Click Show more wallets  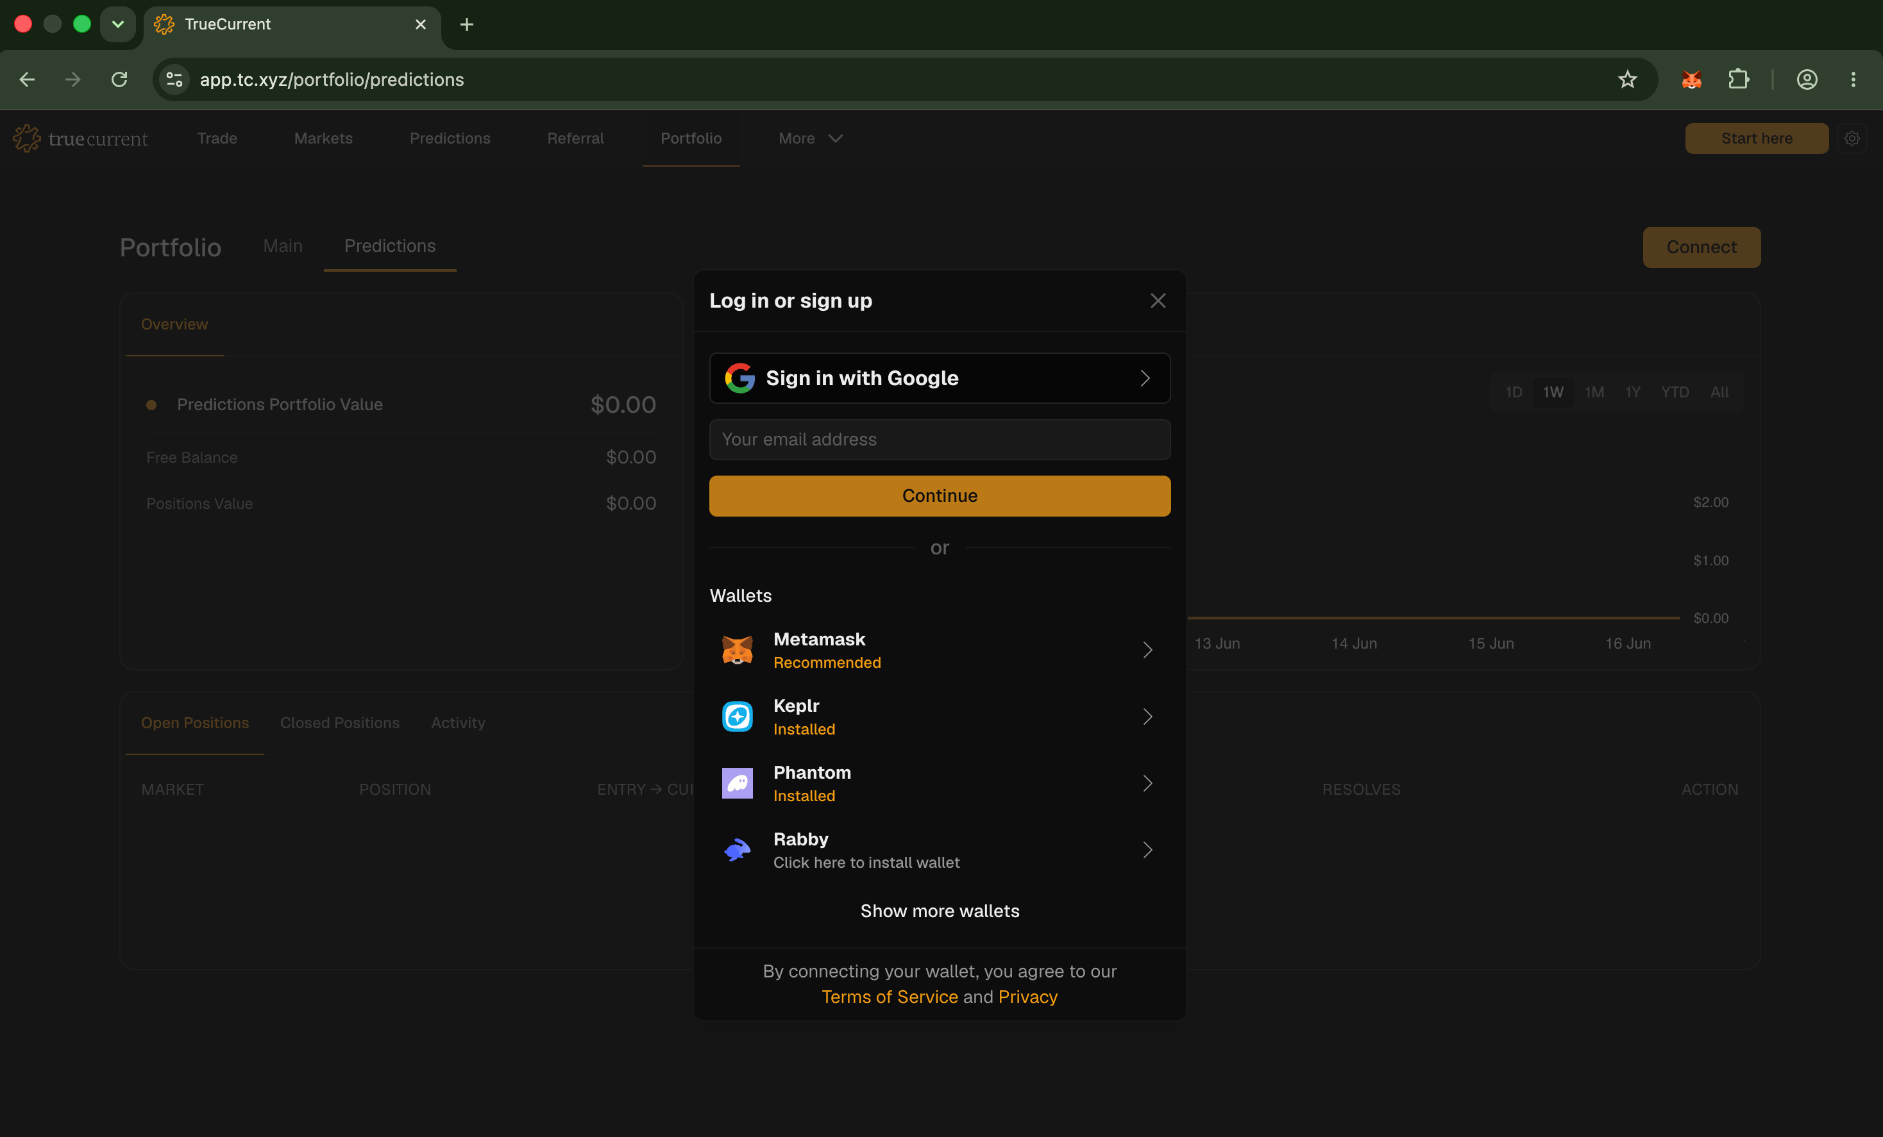tap(939, 911)
